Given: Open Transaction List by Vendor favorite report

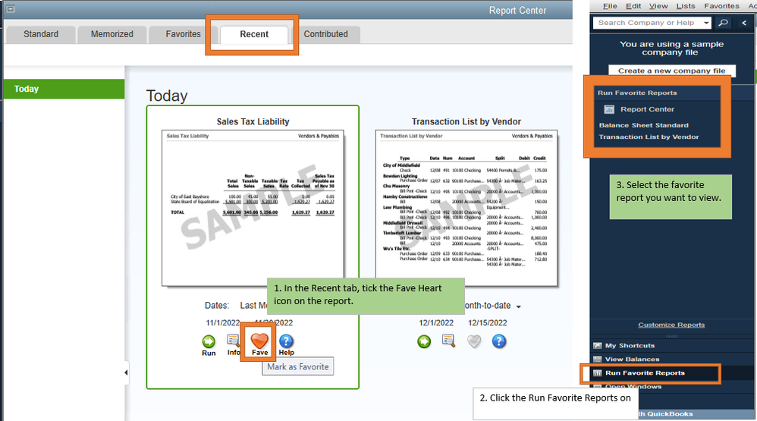Looking at the screenshot, I should [649, 137].
